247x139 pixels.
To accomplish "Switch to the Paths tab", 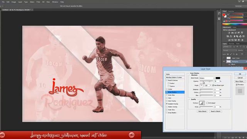I will [x=238, y=44].
